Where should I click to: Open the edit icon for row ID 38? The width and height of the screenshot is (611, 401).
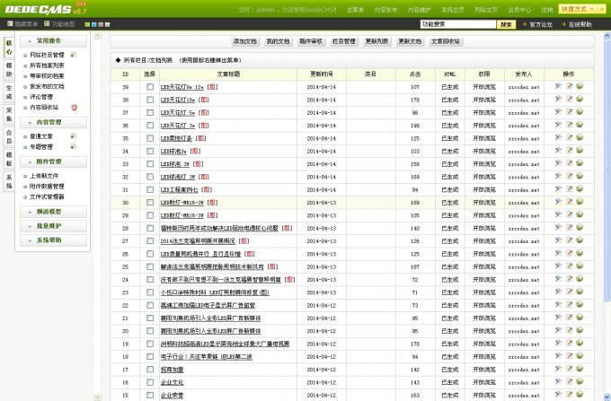(570, 99)
